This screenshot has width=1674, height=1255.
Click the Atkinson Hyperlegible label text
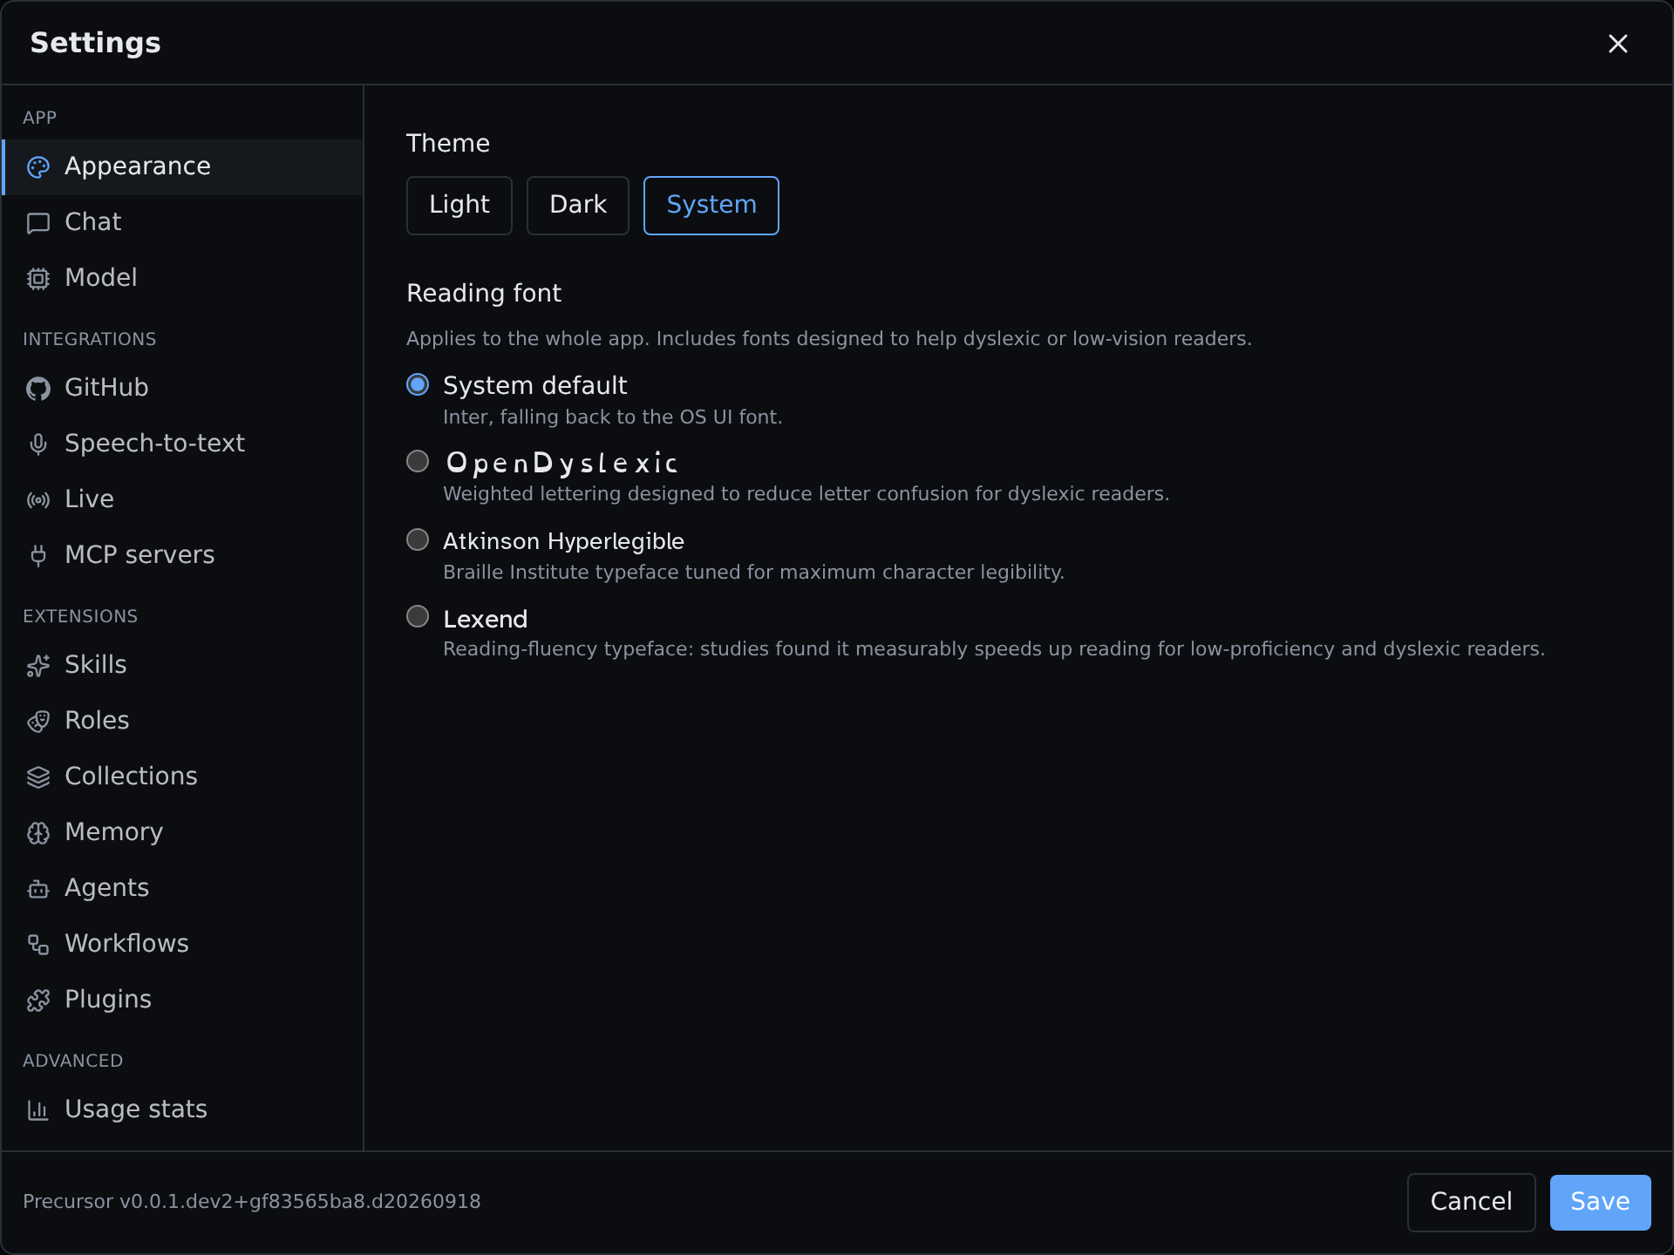(563, 541)
